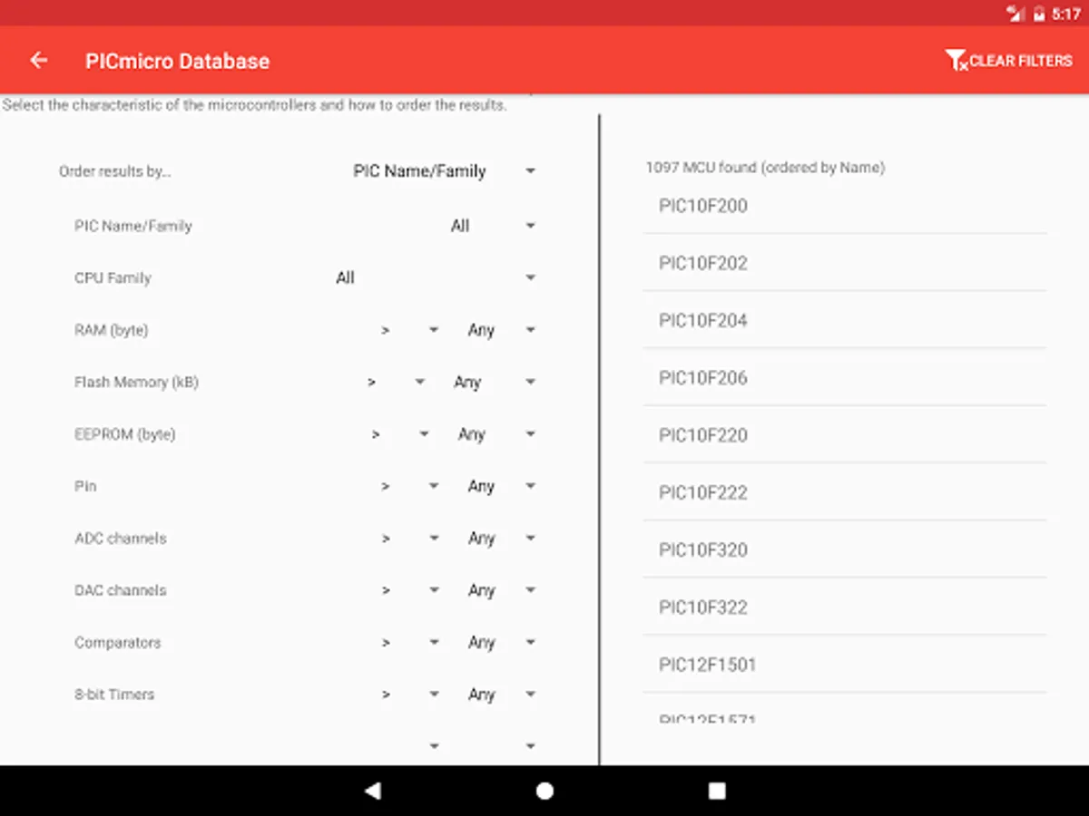Open the Pin Any value dropdown
The image size is (1089, 816).
(x=502, y=486)
